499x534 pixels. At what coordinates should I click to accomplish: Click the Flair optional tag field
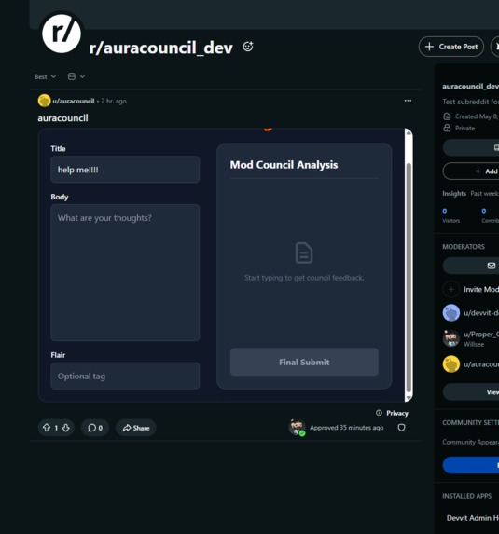tap(125, 376)
